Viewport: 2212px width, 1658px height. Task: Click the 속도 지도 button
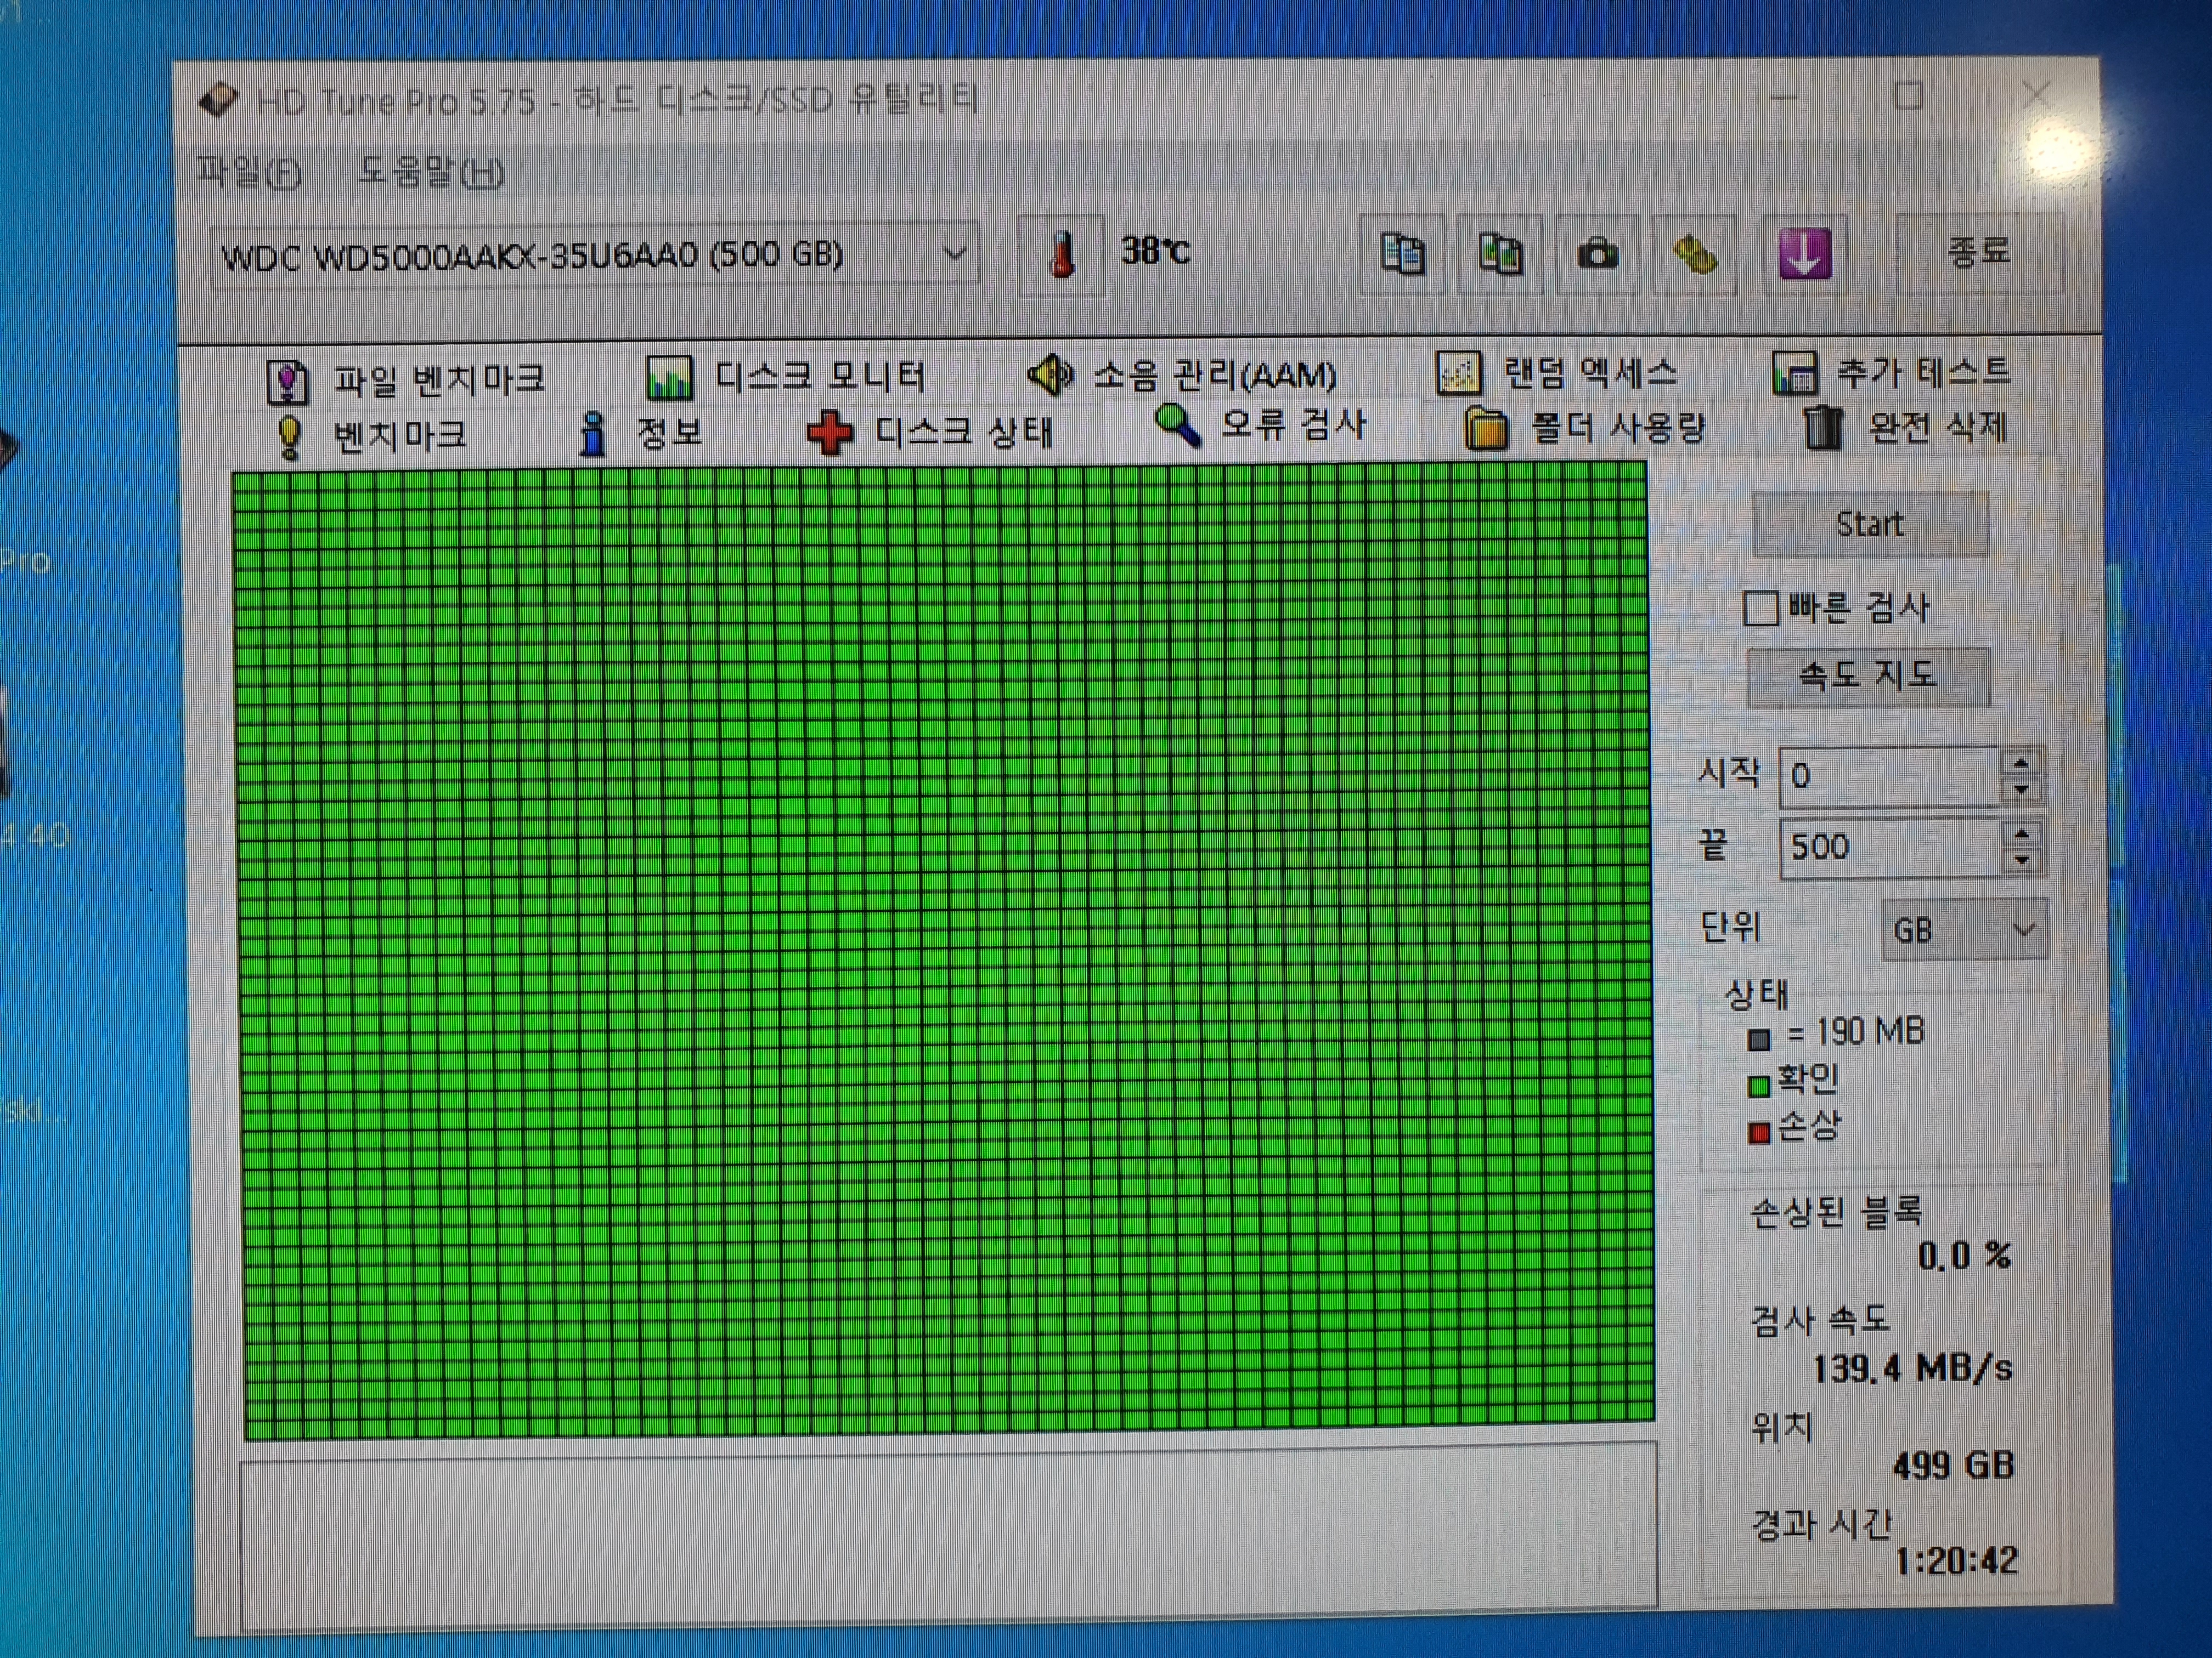1868,677
